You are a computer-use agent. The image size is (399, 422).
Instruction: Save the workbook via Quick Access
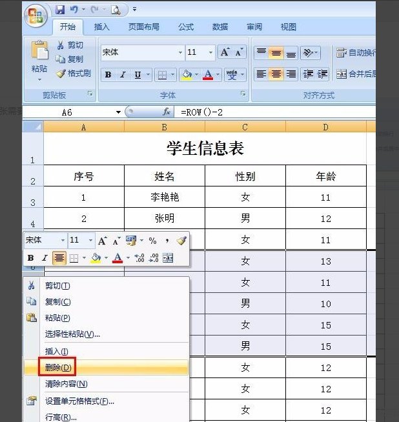click(60, 10)
